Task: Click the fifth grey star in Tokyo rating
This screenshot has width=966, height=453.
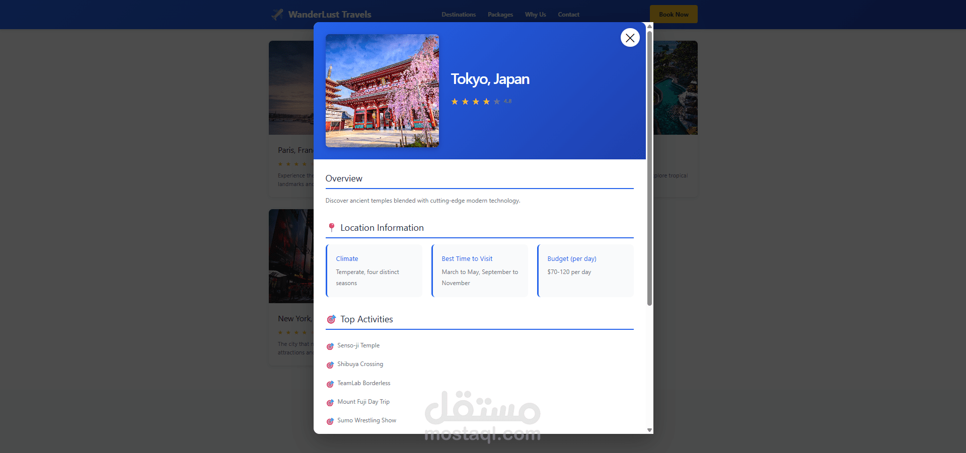Action: pyautogui.click(x=497, y=102)
